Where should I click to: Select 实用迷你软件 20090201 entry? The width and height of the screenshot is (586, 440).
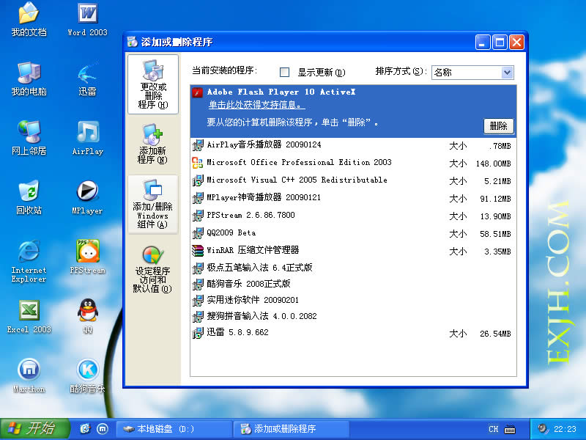354,300
